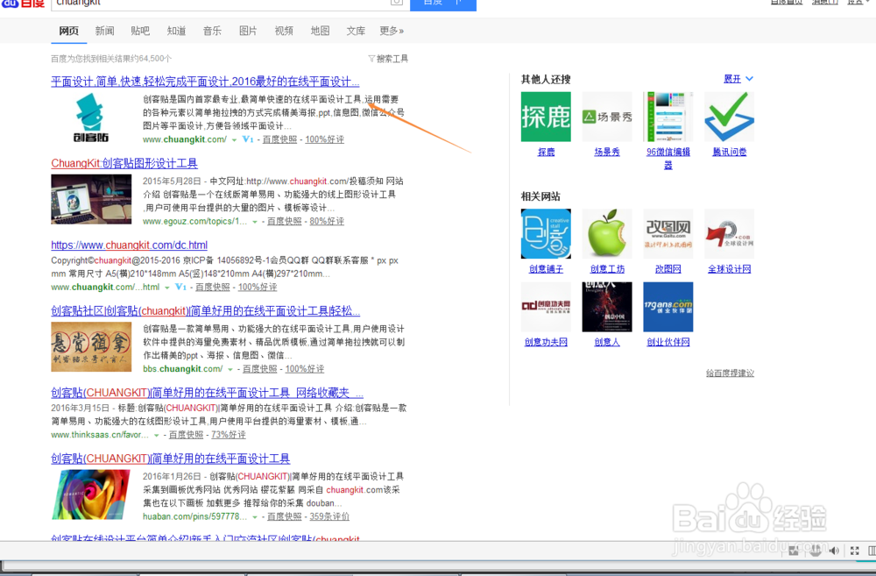Open the 搜索工具 filter
This screenshot has width=876, height=576.
pos(388,59)
